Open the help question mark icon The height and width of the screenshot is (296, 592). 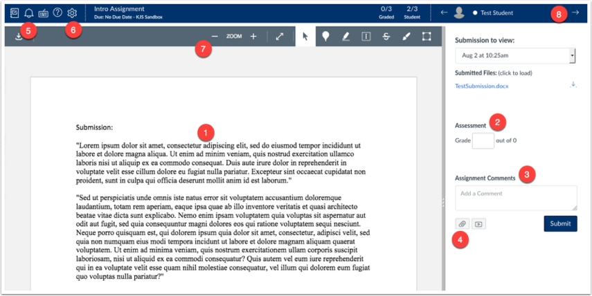[x=57, y=13]
